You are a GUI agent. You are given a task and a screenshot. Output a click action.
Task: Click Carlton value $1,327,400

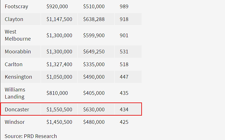pyautogui.click(x=59, y=64)
